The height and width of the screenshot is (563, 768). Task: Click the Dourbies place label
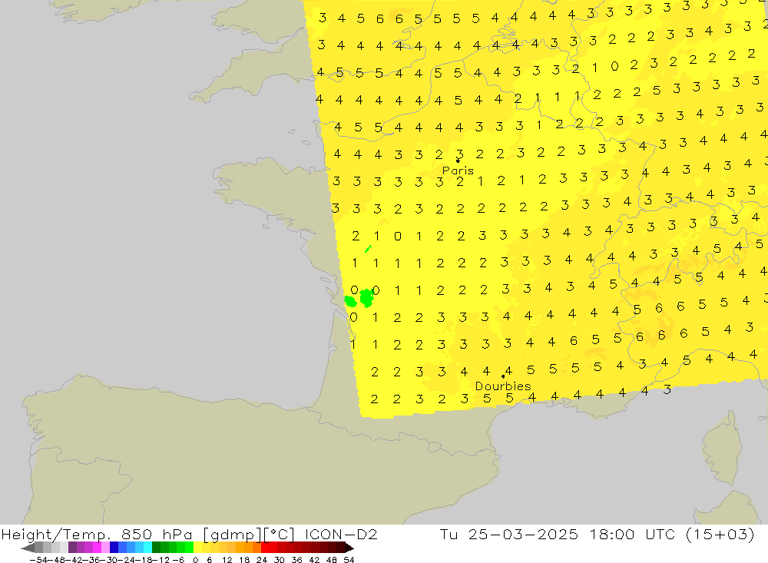coord(503,386)
